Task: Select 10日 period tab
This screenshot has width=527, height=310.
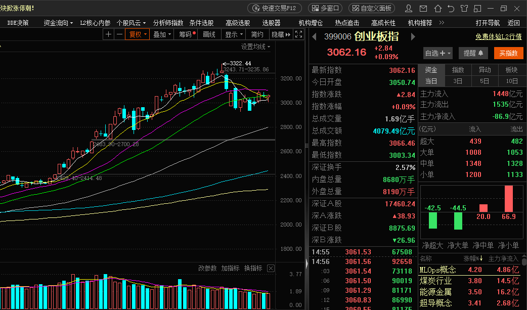Action: pos(511,81)
